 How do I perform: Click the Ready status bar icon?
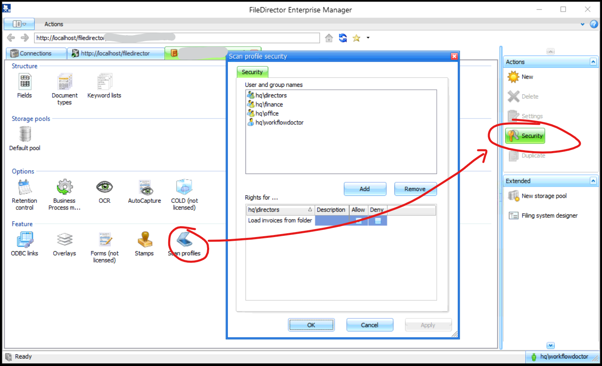click(x=9, y=357)
